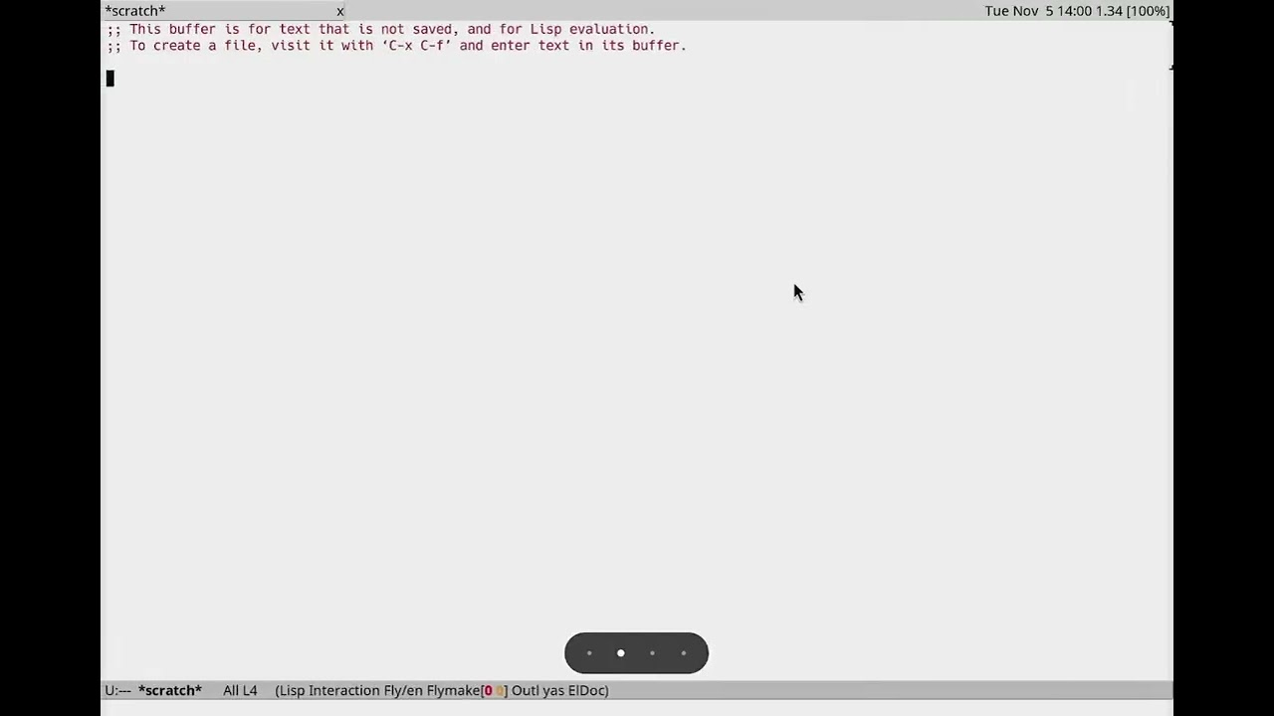This screenshot has height=716, width=1274.
Task: Click the Fly/en flyspell mode indicator
Action: coord(402,690)
